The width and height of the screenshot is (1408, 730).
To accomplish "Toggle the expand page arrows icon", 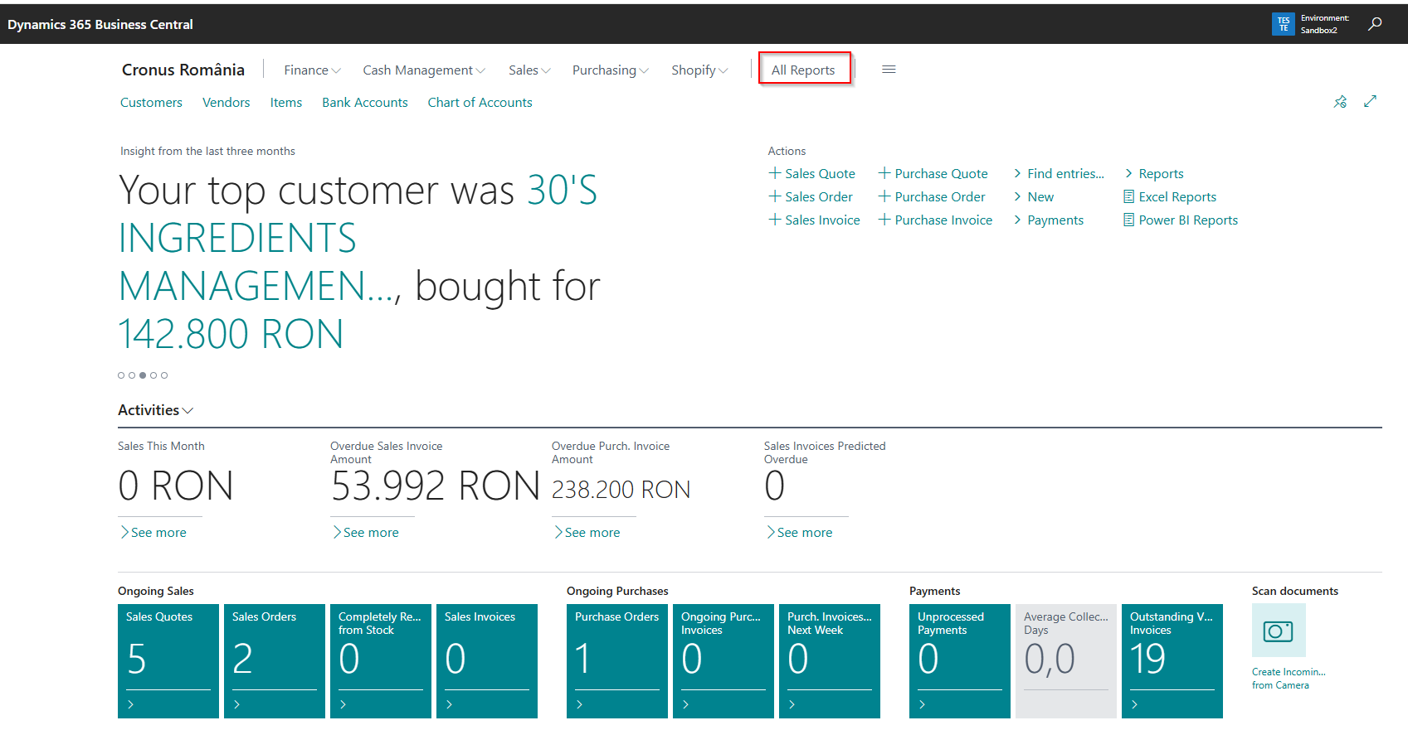I will (1370, 101).
